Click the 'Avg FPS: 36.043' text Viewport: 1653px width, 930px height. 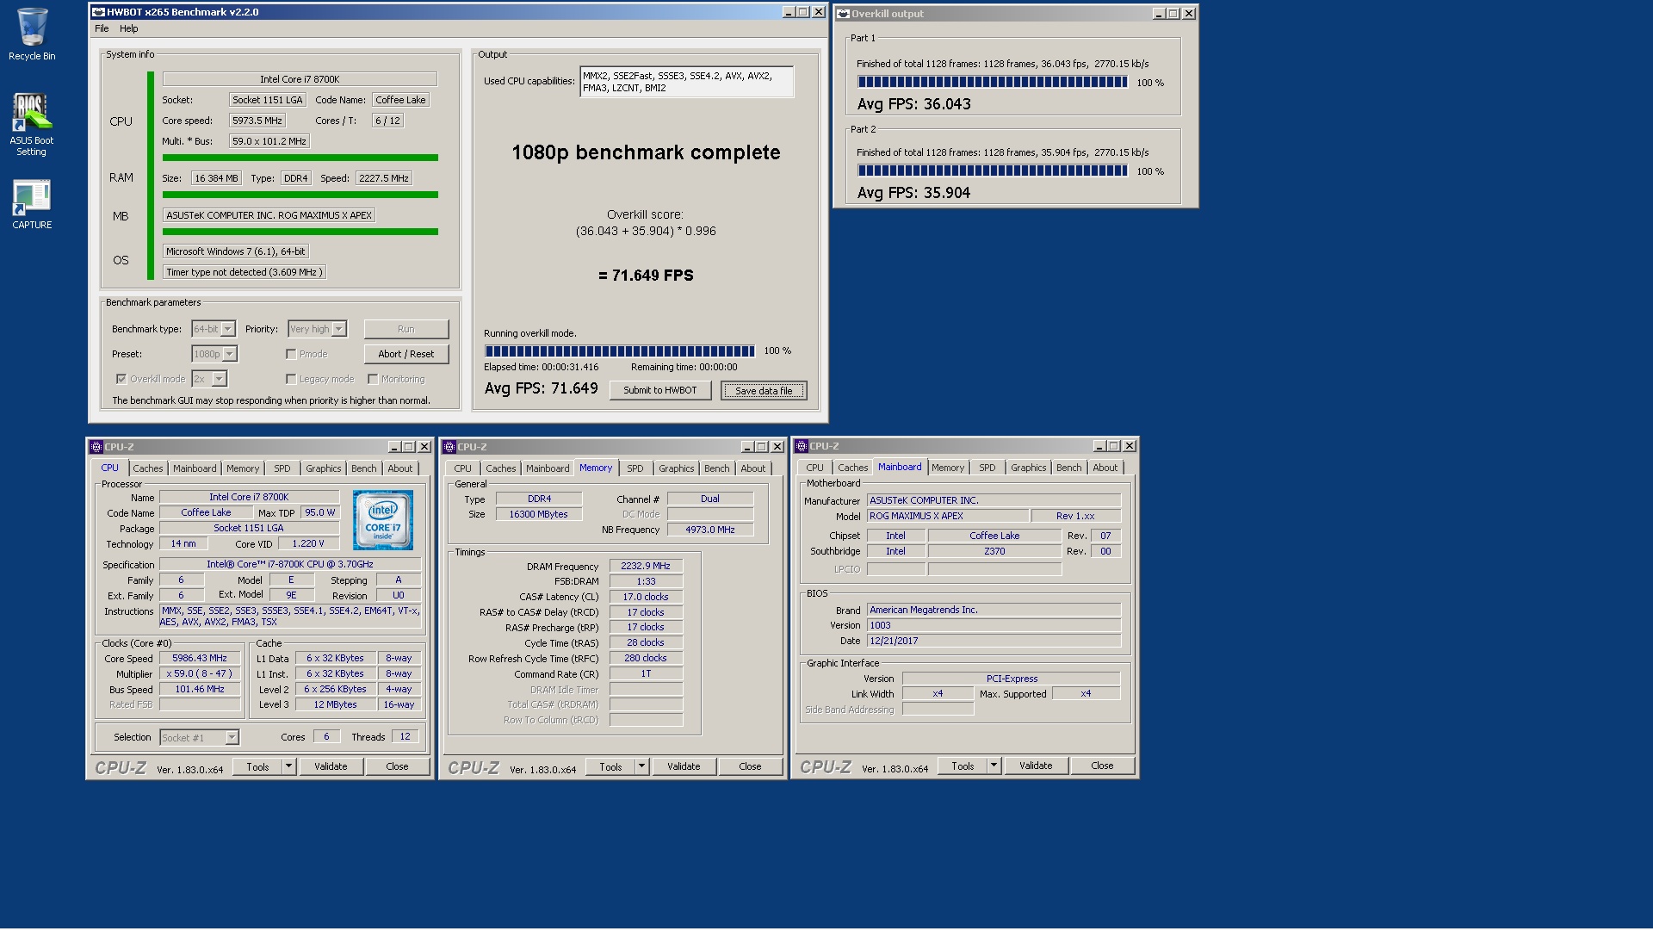click(x=914, y=104)
